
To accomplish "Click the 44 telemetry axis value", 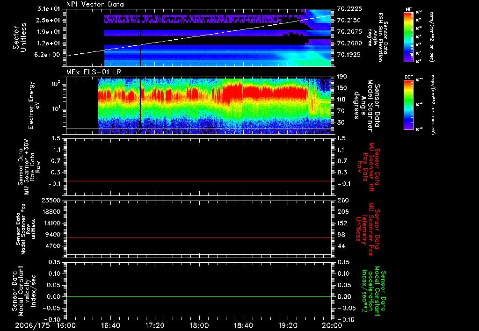I will click(x=341, y=246).
